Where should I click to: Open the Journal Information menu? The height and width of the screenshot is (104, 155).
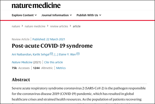point(57,15)
